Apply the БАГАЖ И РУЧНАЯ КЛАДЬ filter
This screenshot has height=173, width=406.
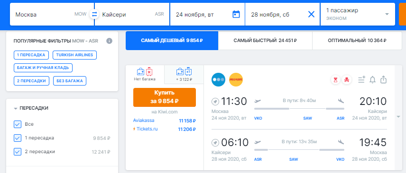tap(43, 68)
